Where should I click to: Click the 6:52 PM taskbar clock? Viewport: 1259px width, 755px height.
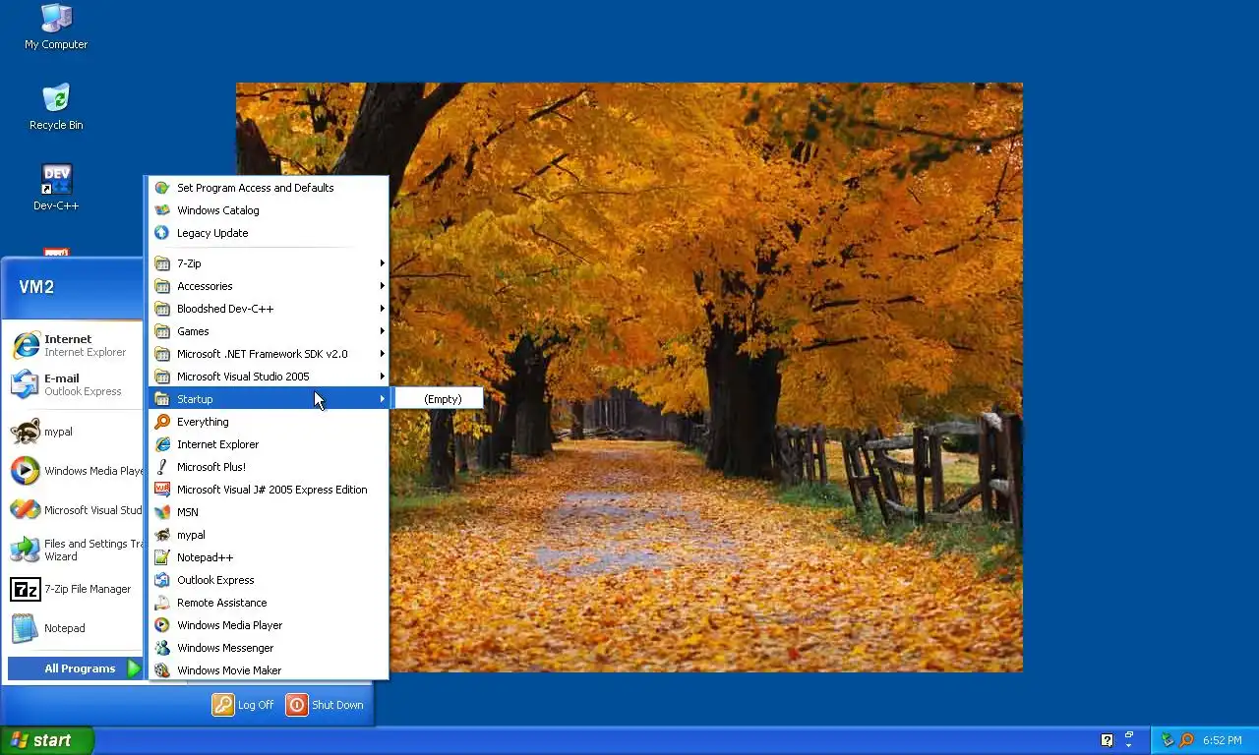[1223, 740]
